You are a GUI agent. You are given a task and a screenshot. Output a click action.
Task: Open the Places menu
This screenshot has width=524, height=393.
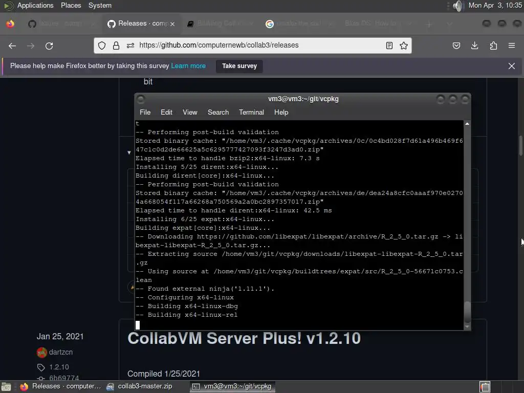click(x=71, y=5)
